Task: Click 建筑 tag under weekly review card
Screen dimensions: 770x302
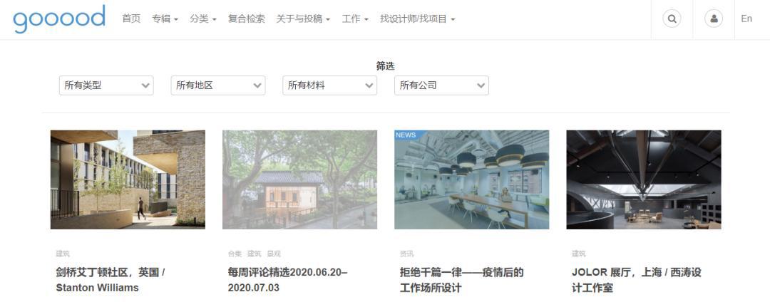Action: click(x=255, y=254)
